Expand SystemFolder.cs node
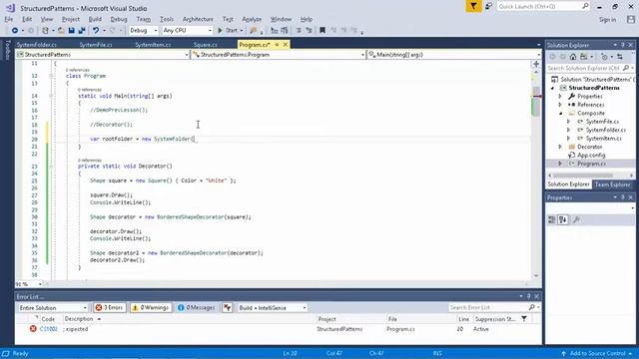 coord(568,130)
